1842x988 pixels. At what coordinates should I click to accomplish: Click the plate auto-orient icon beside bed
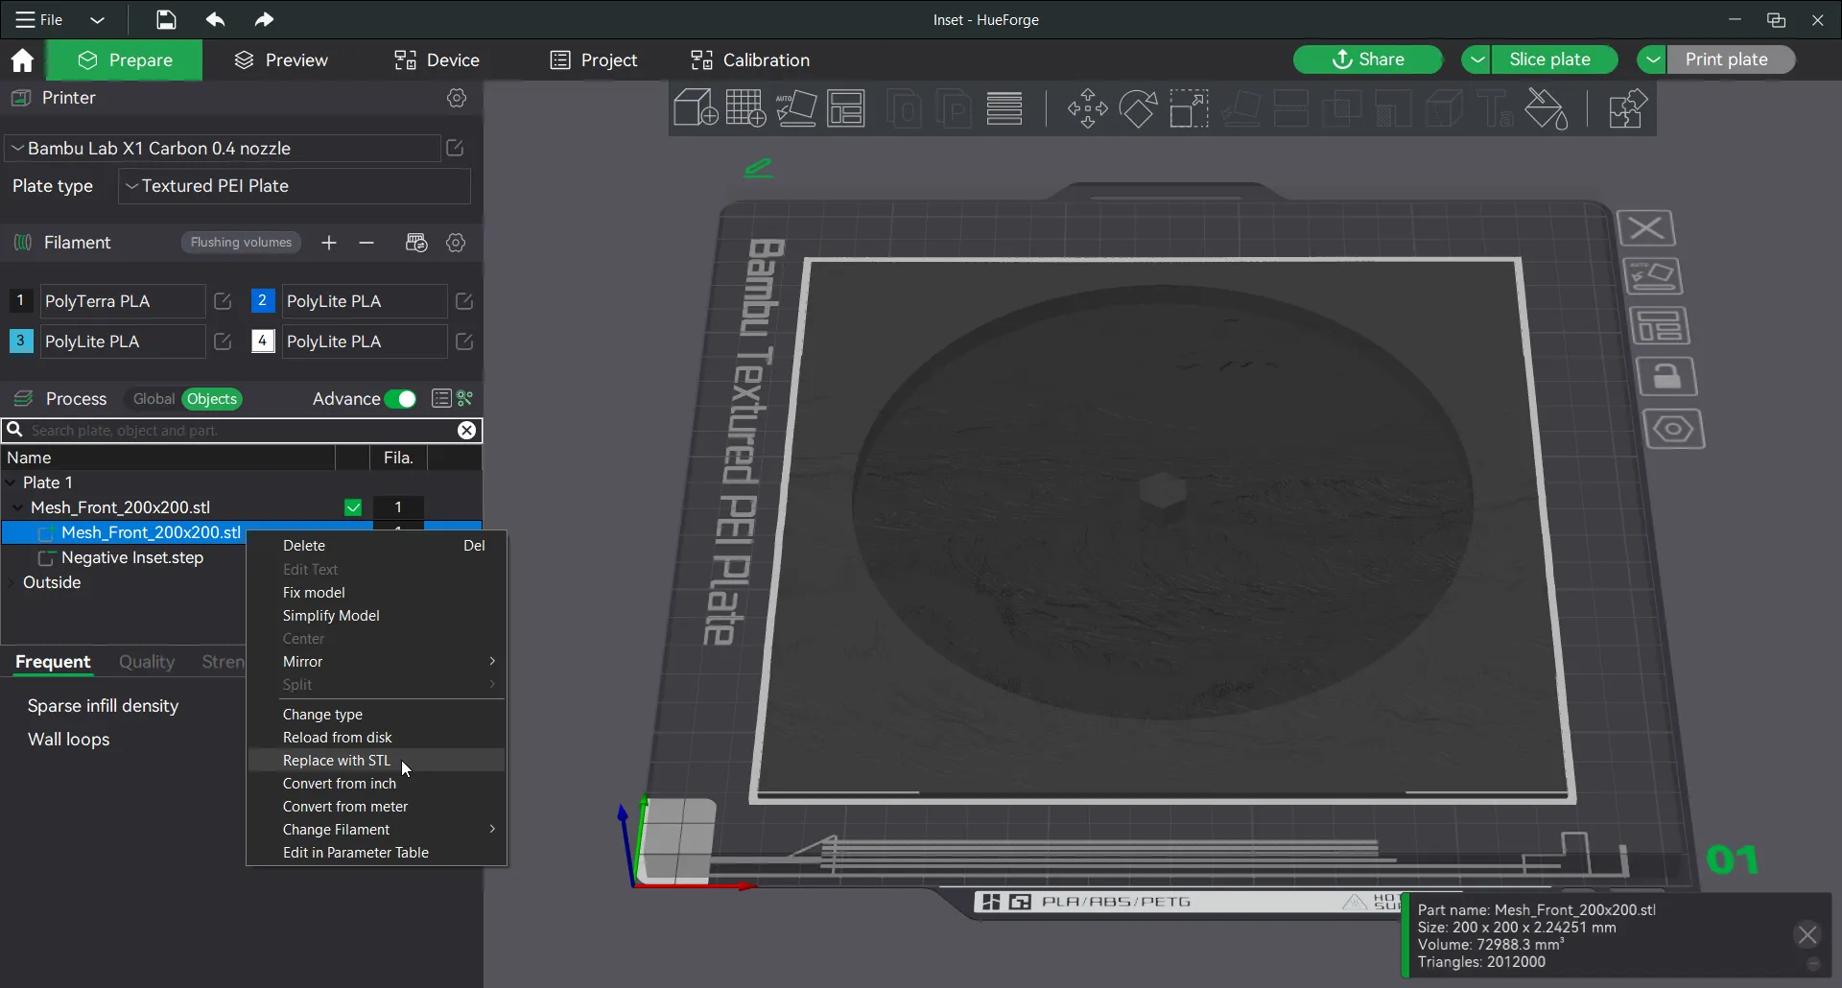click(x=1653, y=276)
